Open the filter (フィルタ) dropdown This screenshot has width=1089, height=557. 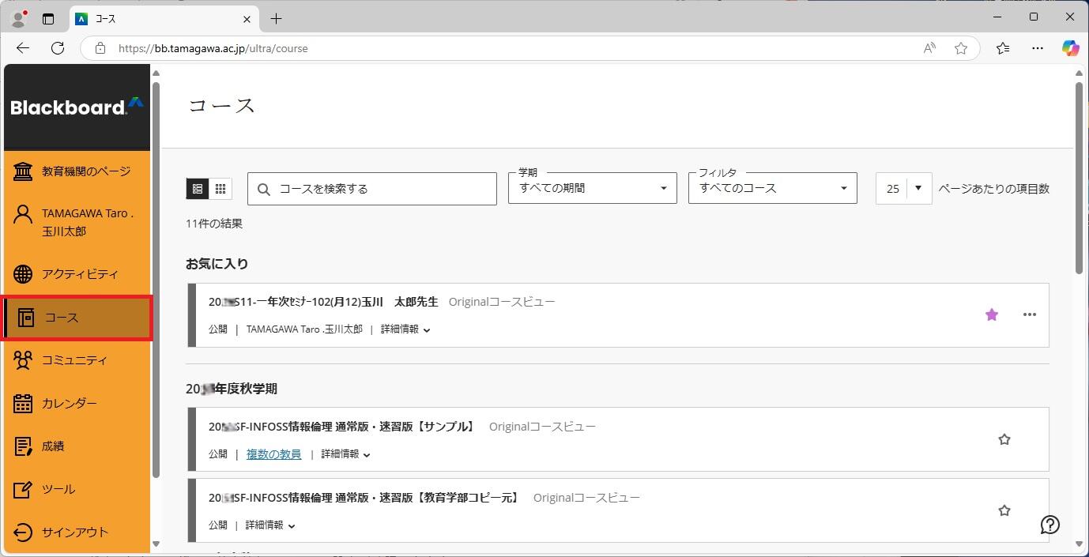click(773, 189)
